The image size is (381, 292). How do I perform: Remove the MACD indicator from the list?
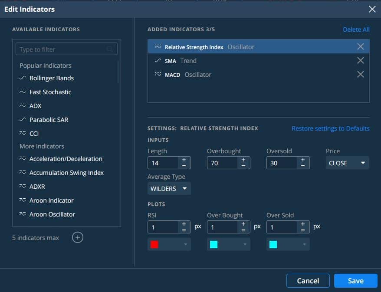(x=360, y=74)
